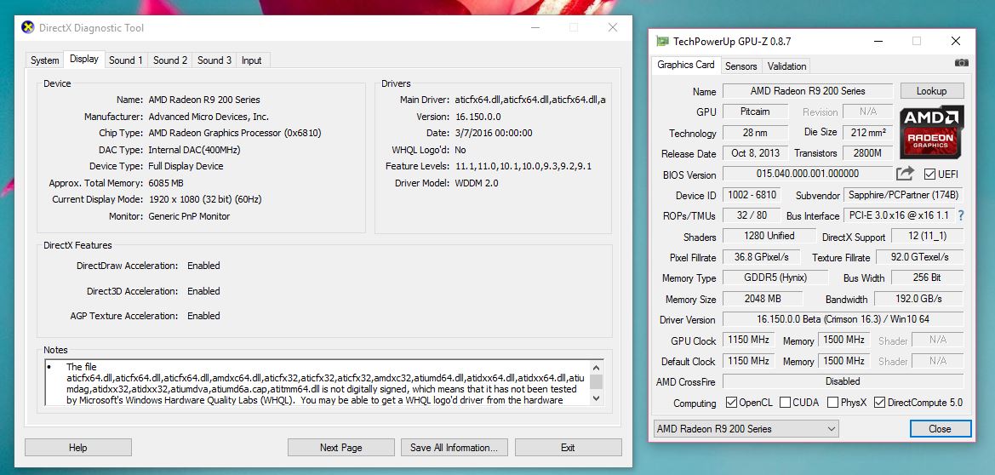Viewport: 995px width, 475px height.
Task: Open GPU-Z Sensors tab
Action: [741, 66]
